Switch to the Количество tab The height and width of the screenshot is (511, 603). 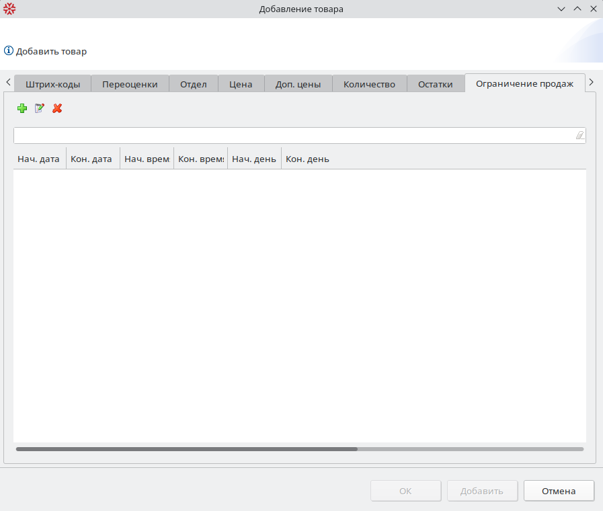(369, 84)
